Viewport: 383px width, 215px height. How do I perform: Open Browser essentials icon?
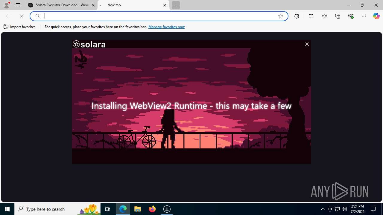coord(351,16)
